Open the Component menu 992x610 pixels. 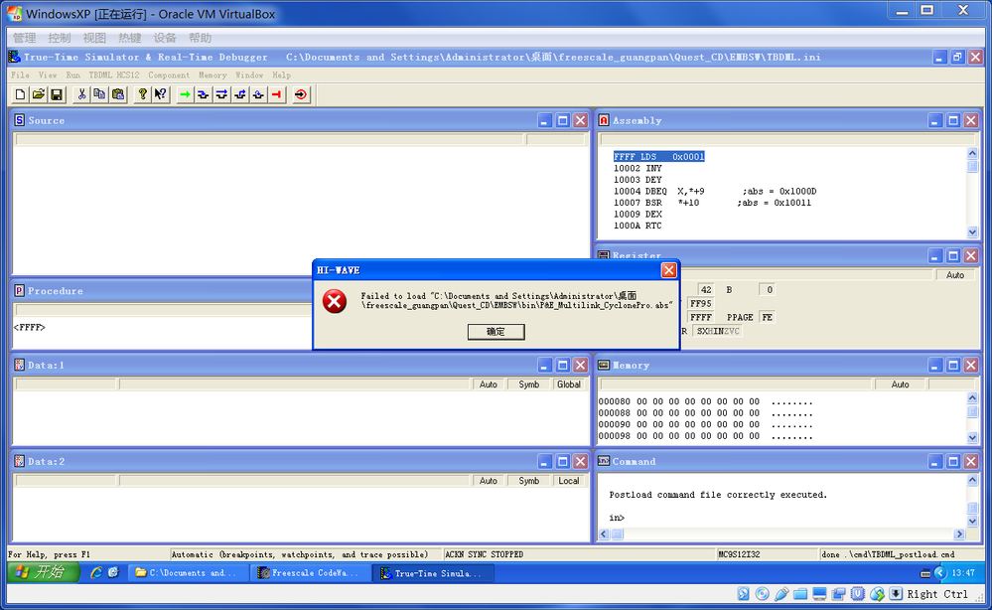point(169,75)
